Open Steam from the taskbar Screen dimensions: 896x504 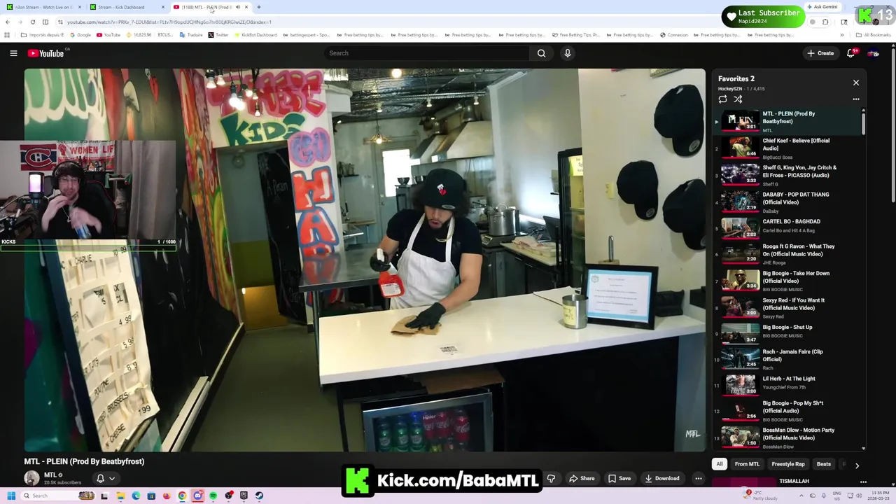pos(259,496)
